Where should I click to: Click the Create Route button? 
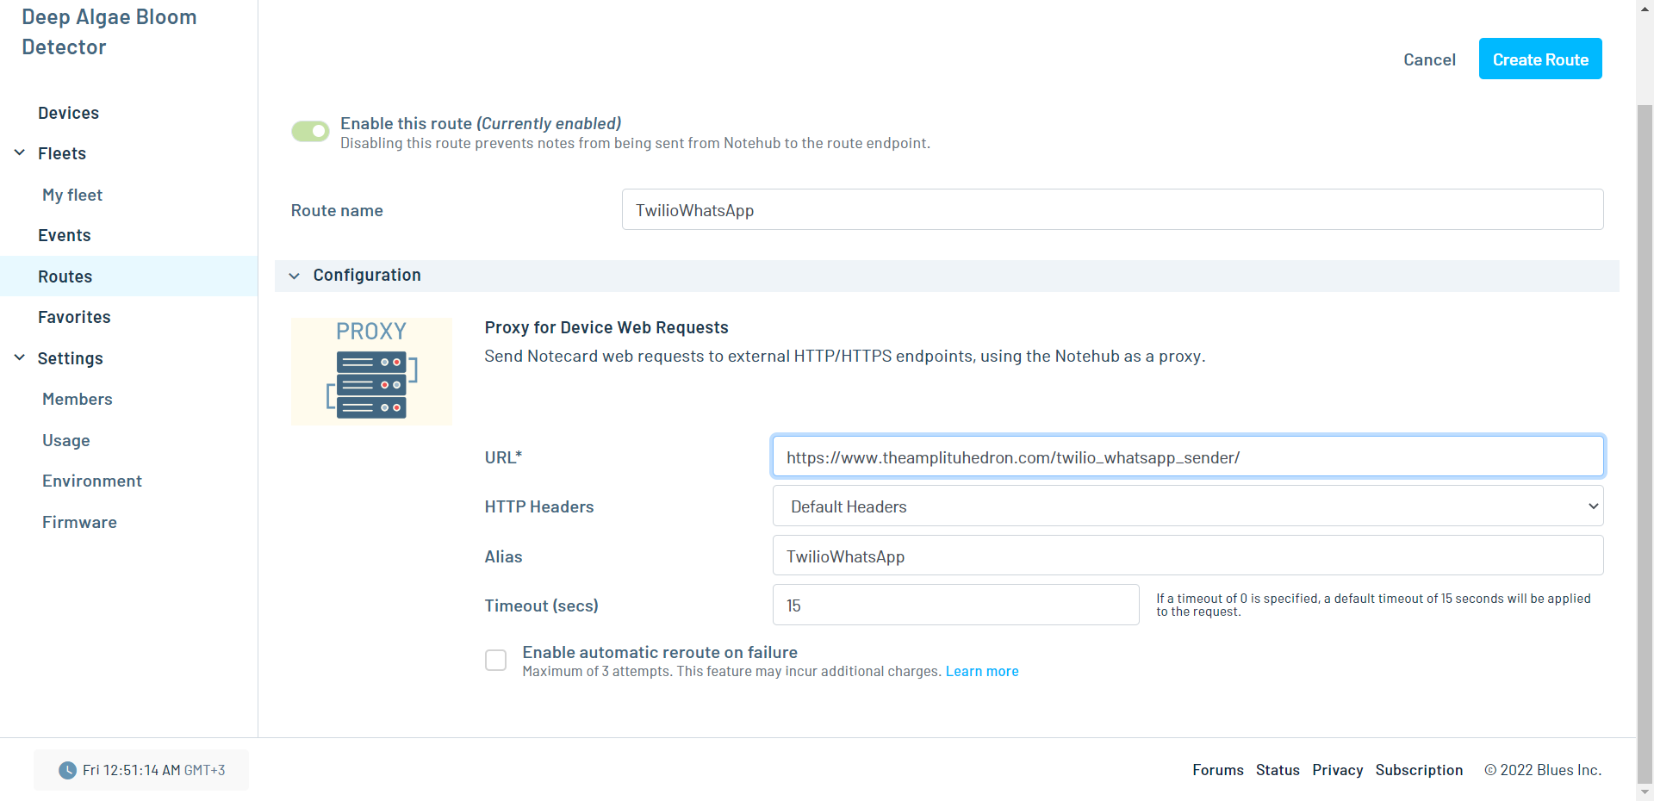point(1539,59)
